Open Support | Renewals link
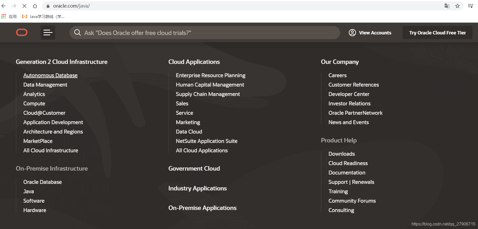Viewport: 478px width, 229px height. 351,182
